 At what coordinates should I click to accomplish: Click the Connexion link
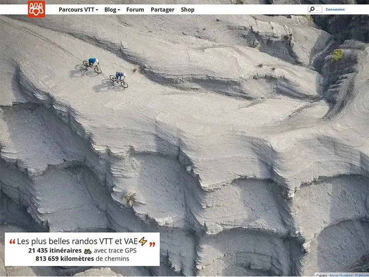[x=336, y=9]
